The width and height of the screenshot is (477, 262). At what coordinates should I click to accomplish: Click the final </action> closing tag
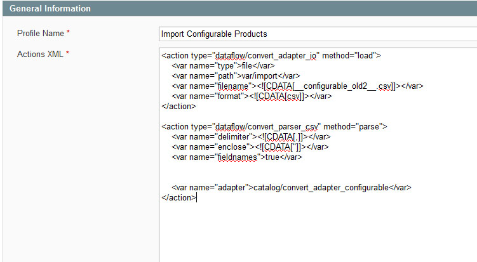point(178,197)
